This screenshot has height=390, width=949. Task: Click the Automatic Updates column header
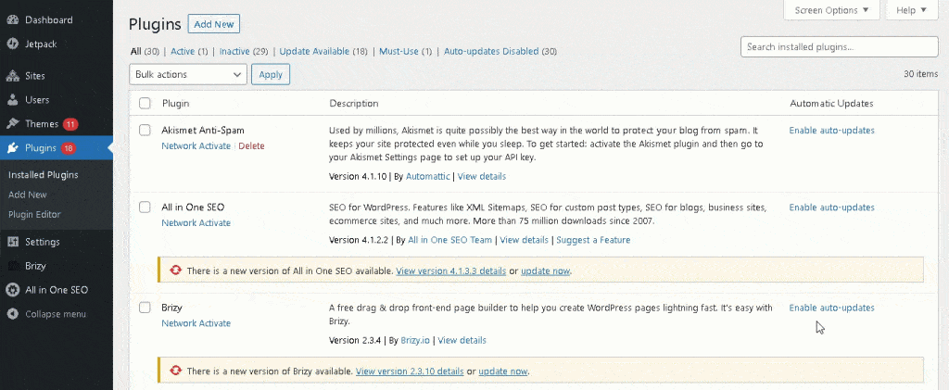pos(831,104)
